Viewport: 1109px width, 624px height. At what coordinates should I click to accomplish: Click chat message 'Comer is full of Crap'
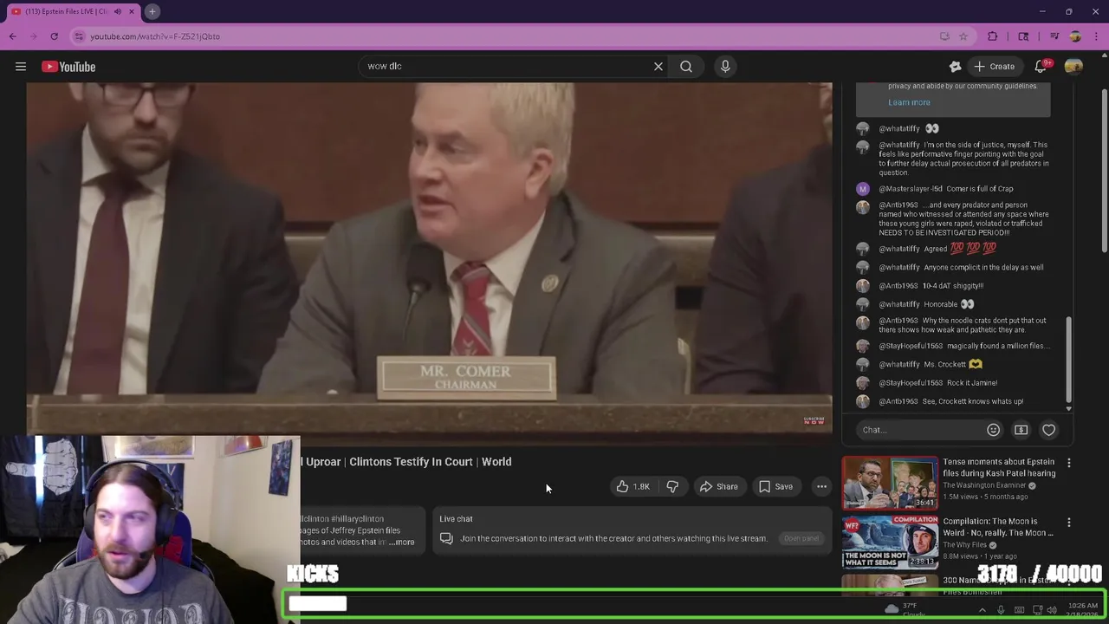pyautogui.click(x=980, y=189)
